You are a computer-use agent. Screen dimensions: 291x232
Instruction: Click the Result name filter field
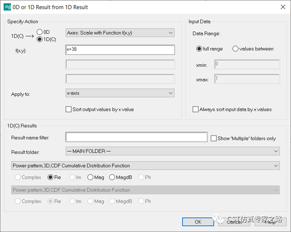pos(136,137)
